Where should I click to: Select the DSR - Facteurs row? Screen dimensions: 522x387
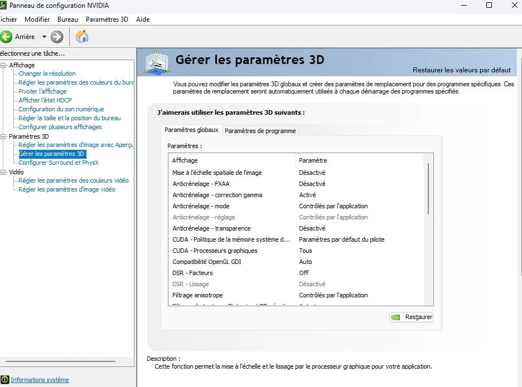(296, 273)
